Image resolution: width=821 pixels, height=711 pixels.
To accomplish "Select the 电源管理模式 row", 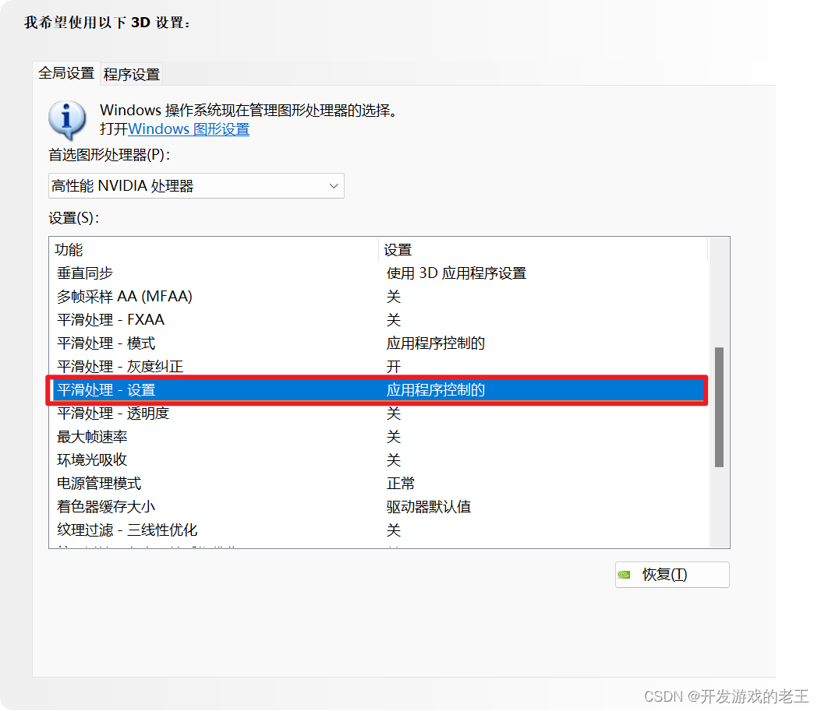I will (379, 483).
